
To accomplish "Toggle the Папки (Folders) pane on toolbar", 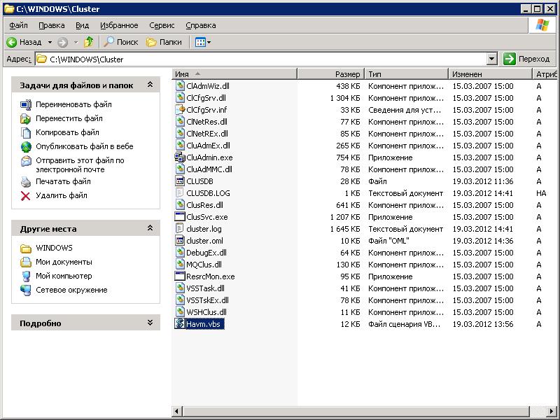I will 153,41.
